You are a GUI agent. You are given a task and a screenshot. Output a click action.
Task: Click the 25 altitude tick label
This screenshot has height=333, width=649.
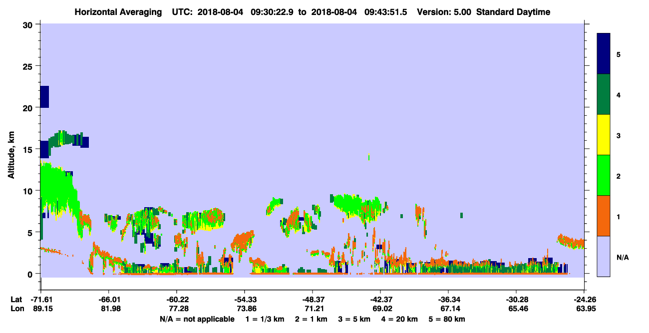click(x=29, y=66)
